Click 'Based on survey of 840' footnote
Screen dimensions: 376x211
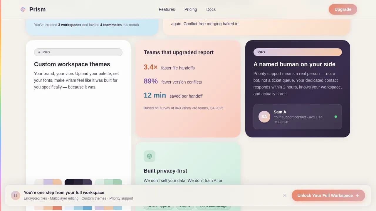[x=184, y=108]
